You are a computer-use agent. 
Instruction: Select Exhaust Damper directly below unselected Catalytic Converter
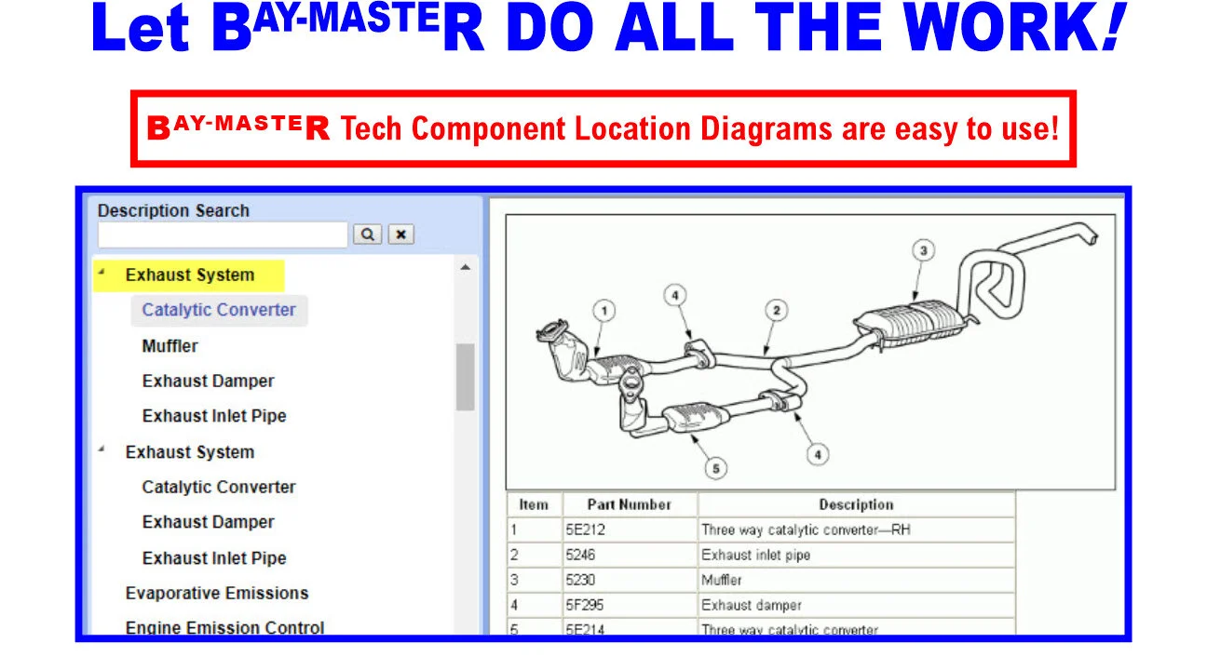(208, 523)
